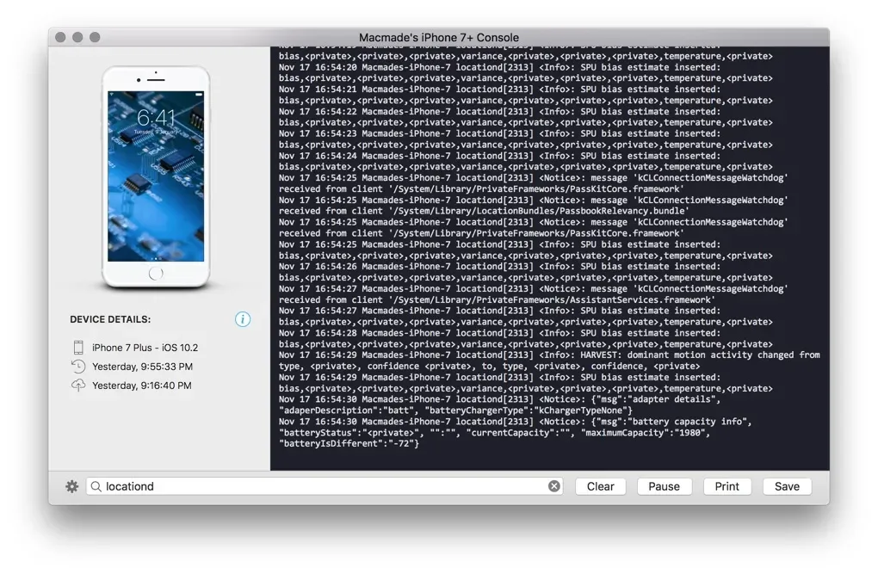
Task: Open filter options with the gear icon
Action: click(x=71, y=486)
